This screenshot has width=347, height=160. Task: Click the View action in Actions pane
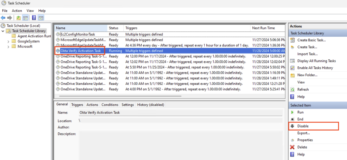click(x=301, y=82)
